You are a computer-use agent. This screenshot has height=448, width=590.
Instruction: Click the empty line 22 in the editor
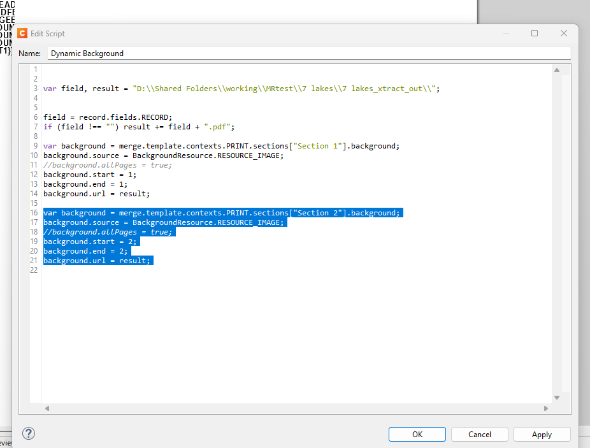point(191,270)
